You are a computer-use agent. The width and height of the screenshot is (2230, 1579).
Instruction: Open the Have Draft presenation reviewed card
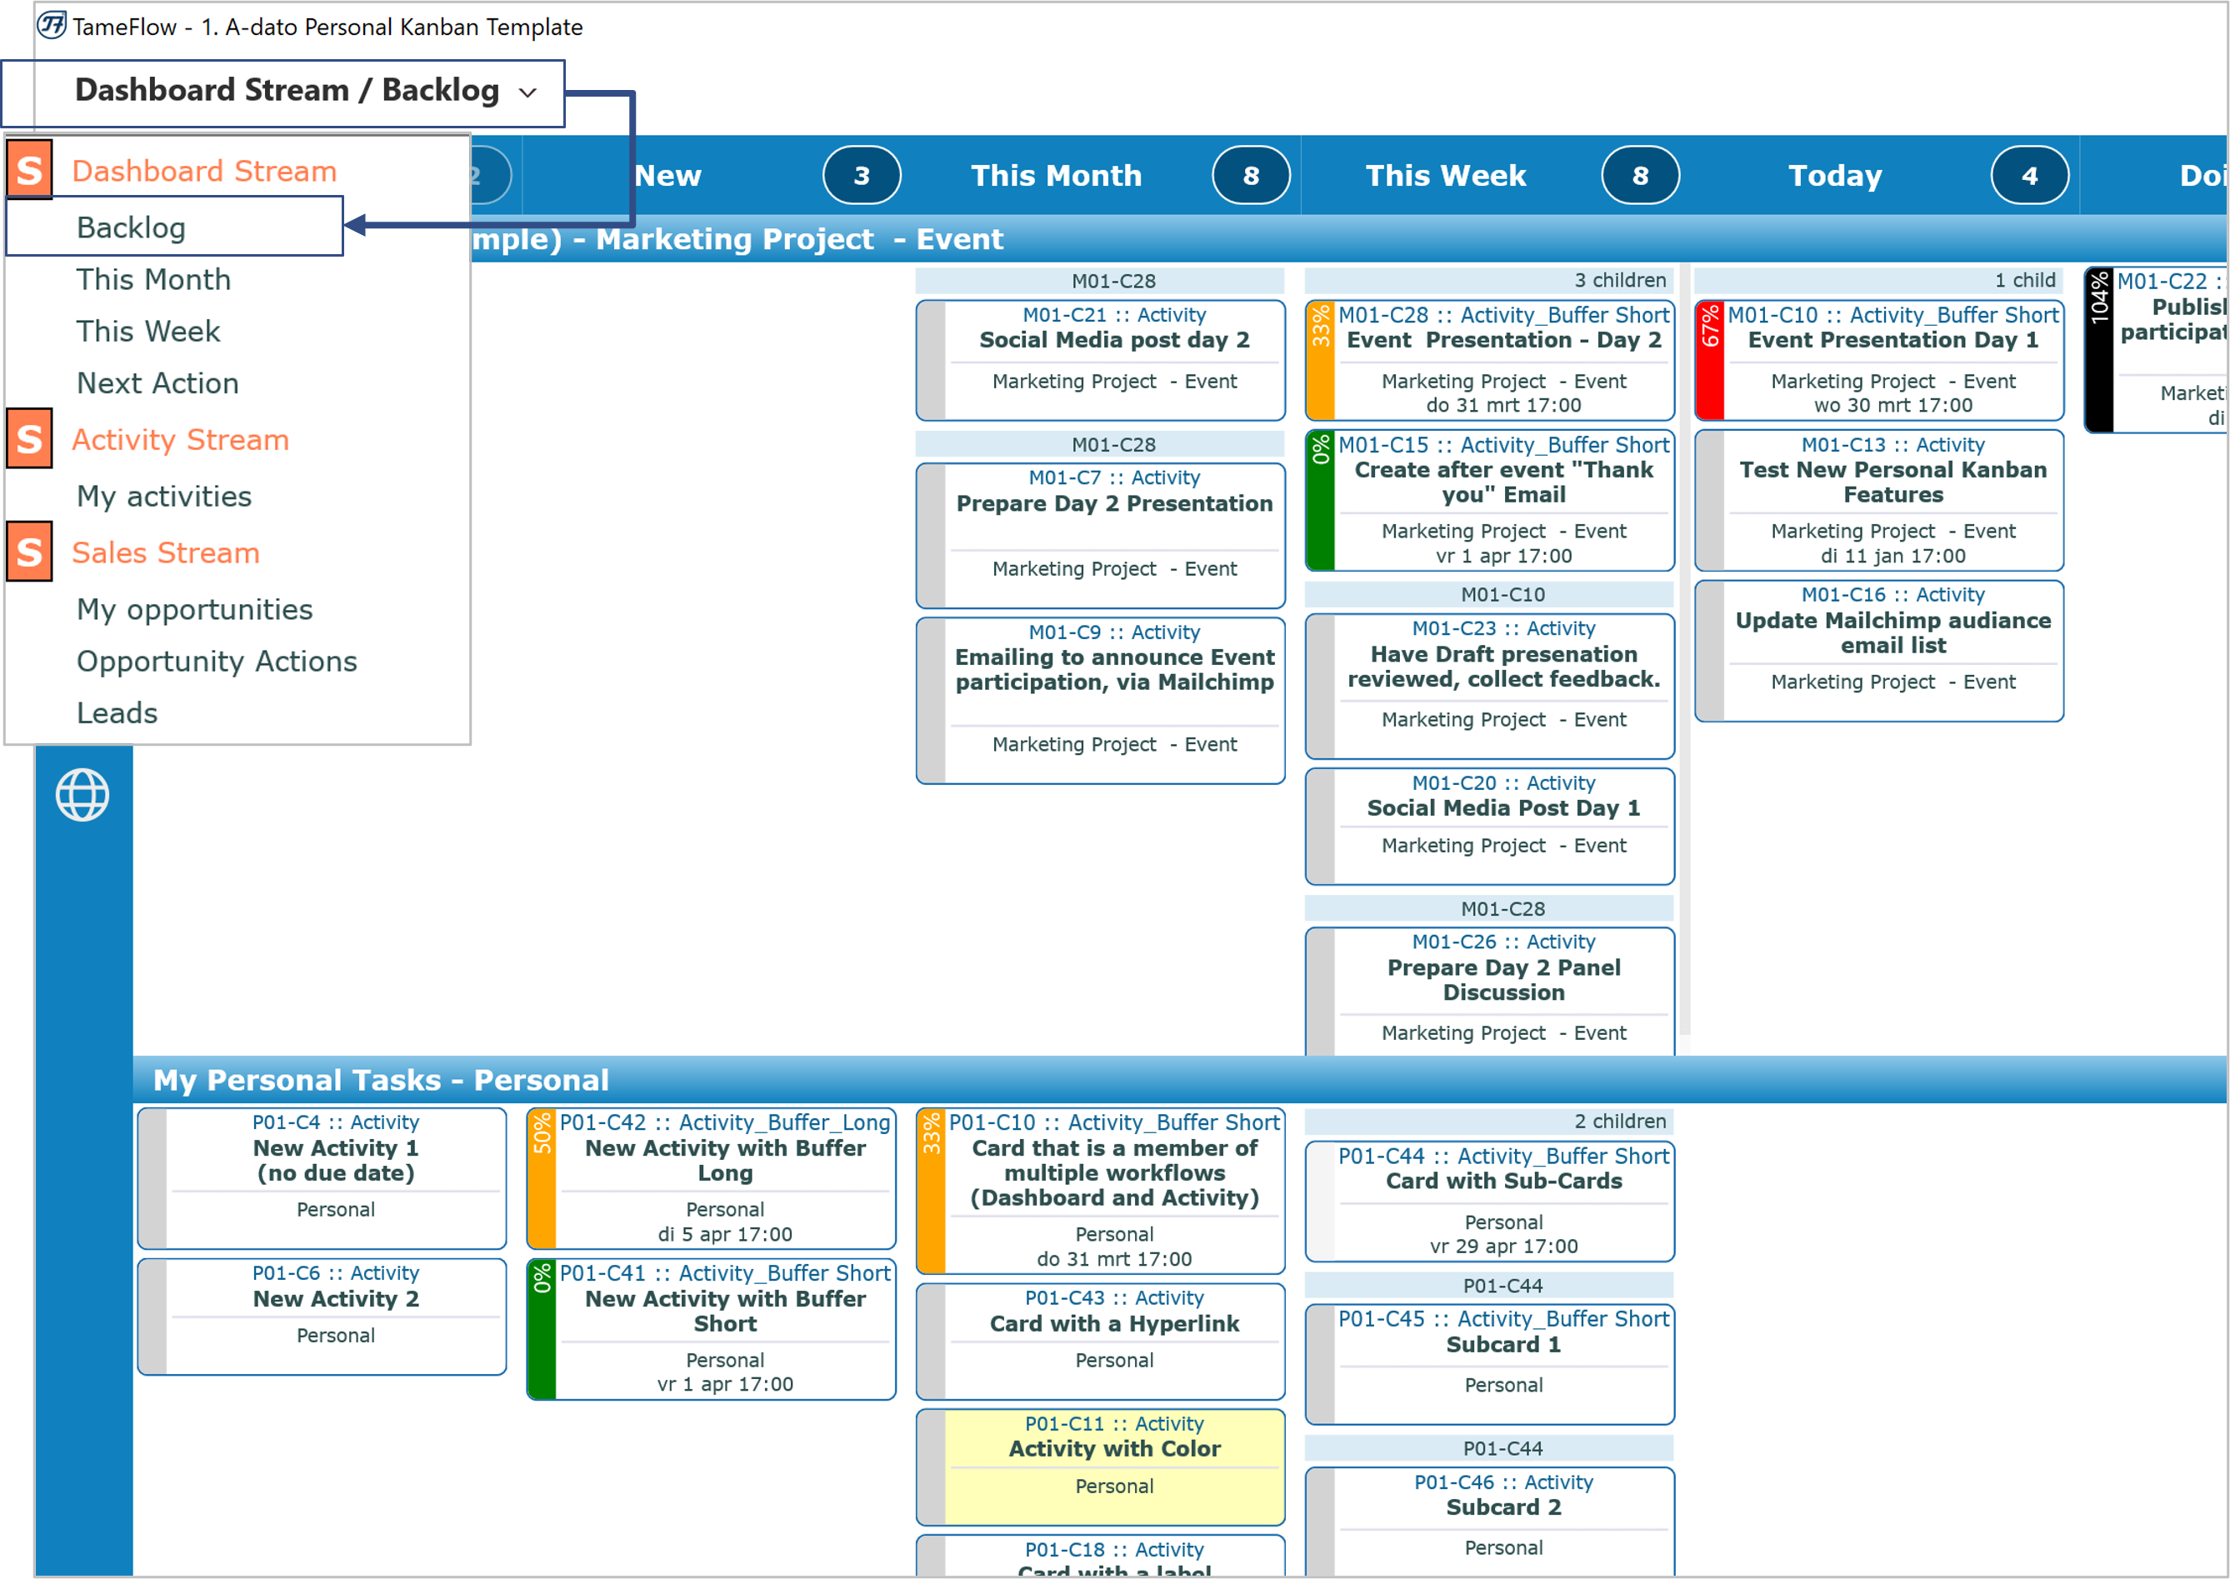(1489, 687)
